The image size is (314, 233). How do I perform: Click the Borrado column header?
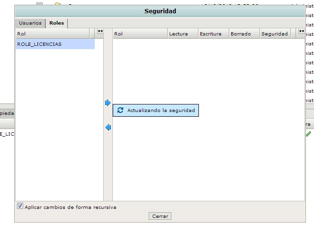click(x=244, y=34)
